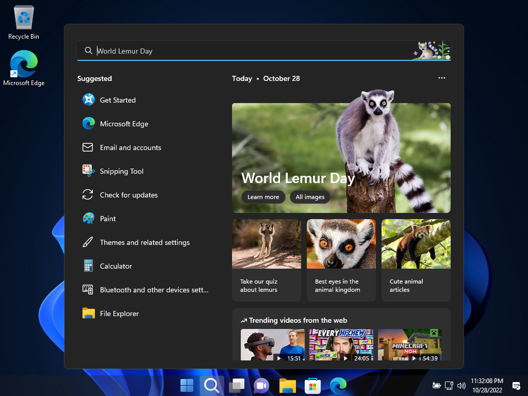Click the Snipping Tool label
528x396 pixels.
(x=122, y=171)
